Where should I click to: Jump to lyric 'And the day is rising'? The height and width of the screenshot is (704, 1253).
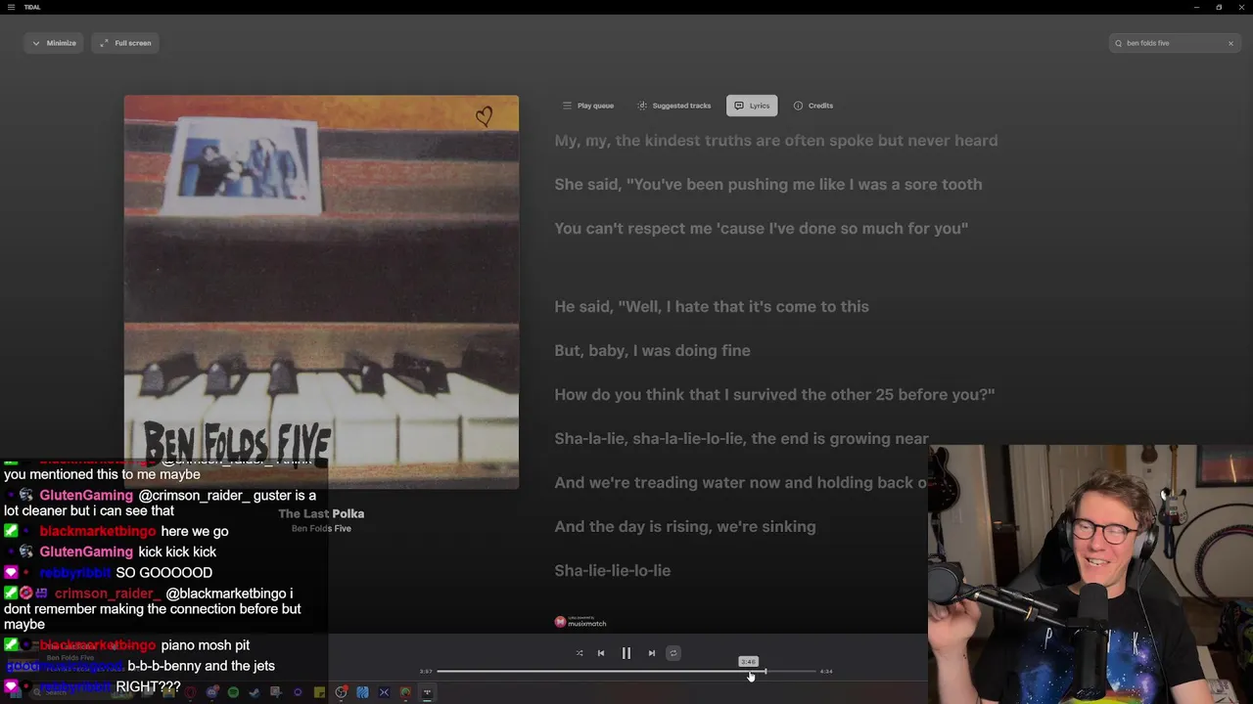click(685, 527)
